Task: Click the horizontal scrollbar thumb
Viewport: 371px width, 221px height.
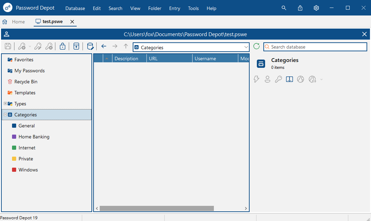Action: [157, 209]
